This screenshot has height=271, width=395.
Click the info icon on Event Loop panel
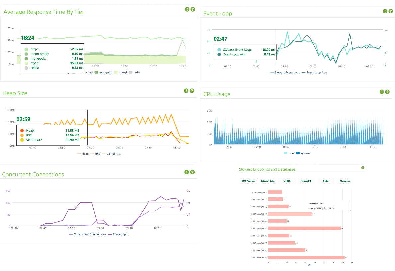point(385,11)
